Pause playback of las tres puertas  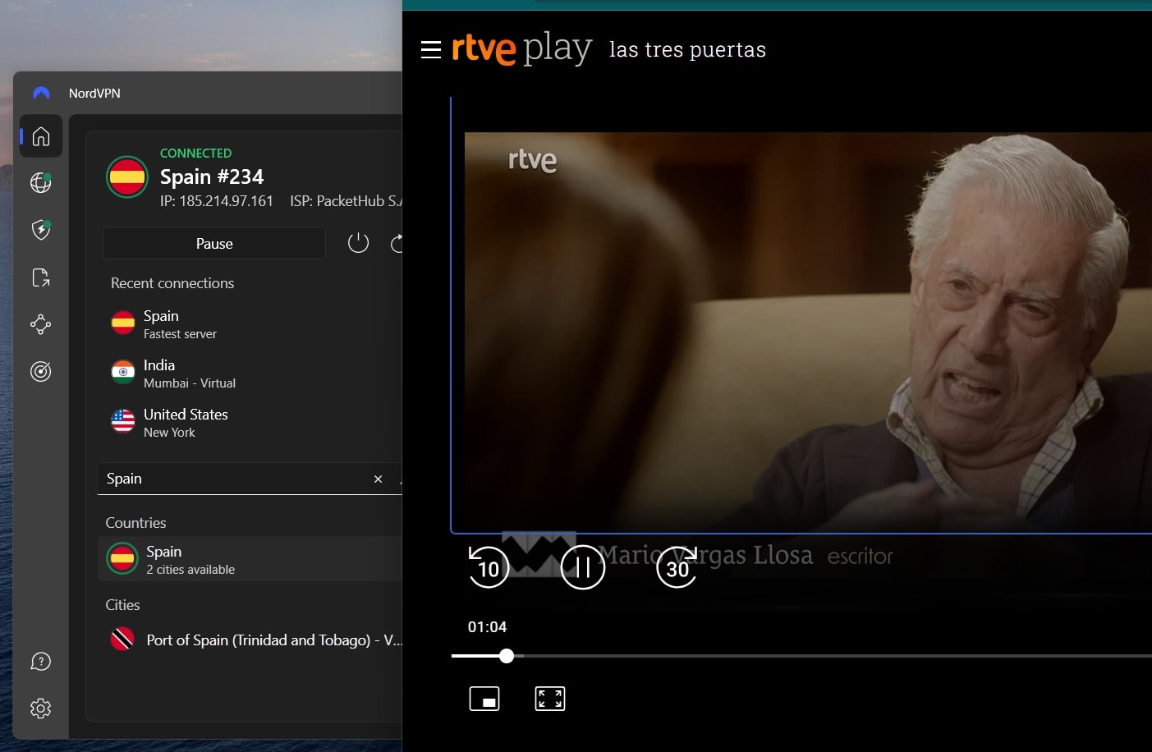[x=582, y=566]
